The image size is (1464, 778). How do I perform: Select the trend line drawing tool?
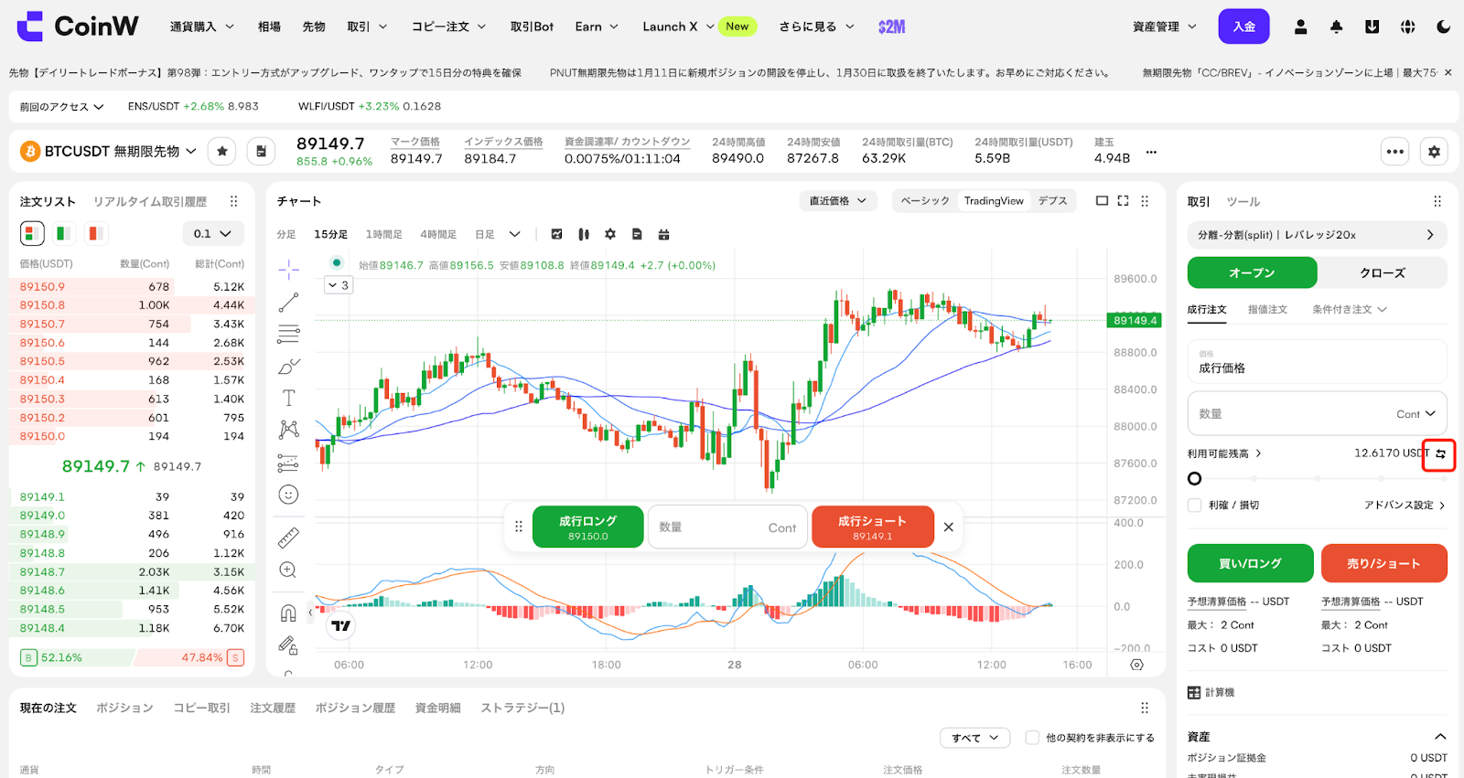[288, 303]
